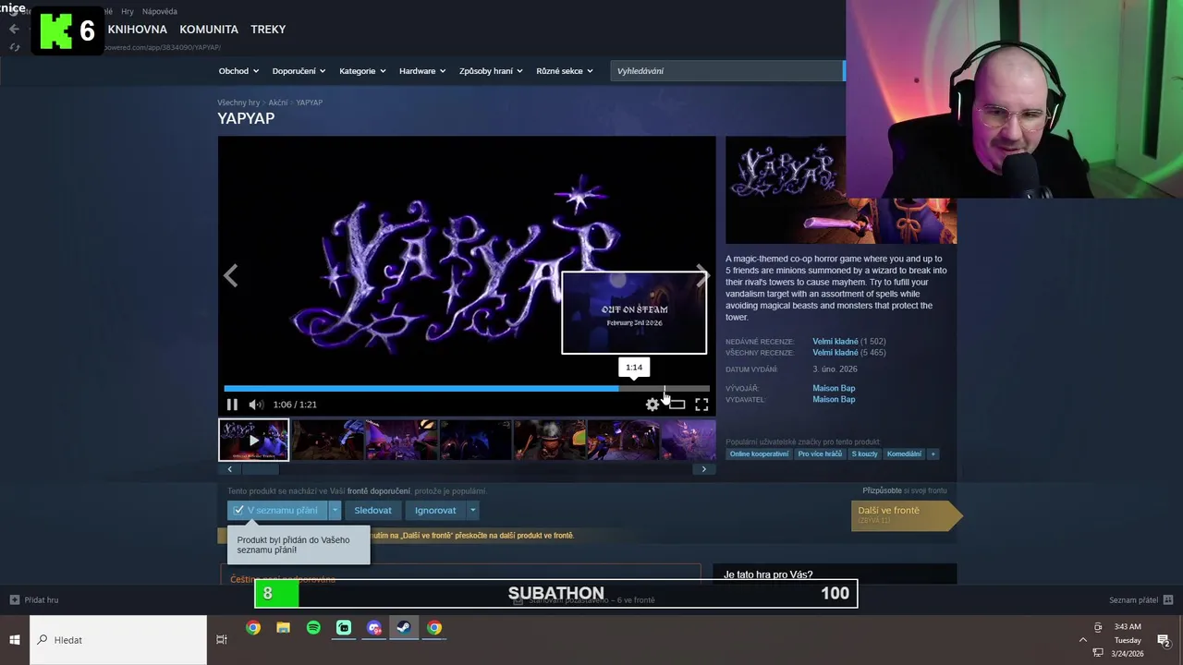Click 'Další ve frontě' queue button
1183x665 pixels.
[x=906, y=514]
